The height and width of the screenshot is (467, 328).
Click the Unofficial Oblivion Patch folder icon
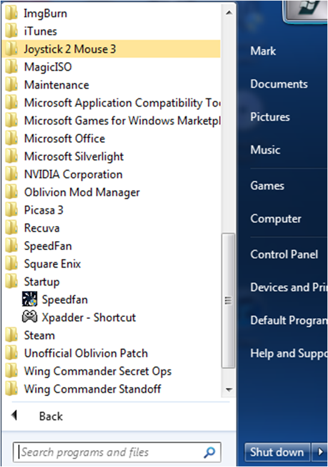pyautogui.click(x=11, y=353)
